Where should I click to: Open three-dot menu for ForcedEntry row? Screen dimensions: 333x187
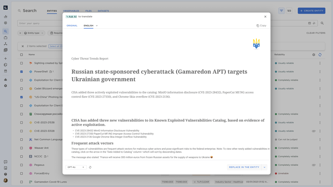tap(320, 173)
